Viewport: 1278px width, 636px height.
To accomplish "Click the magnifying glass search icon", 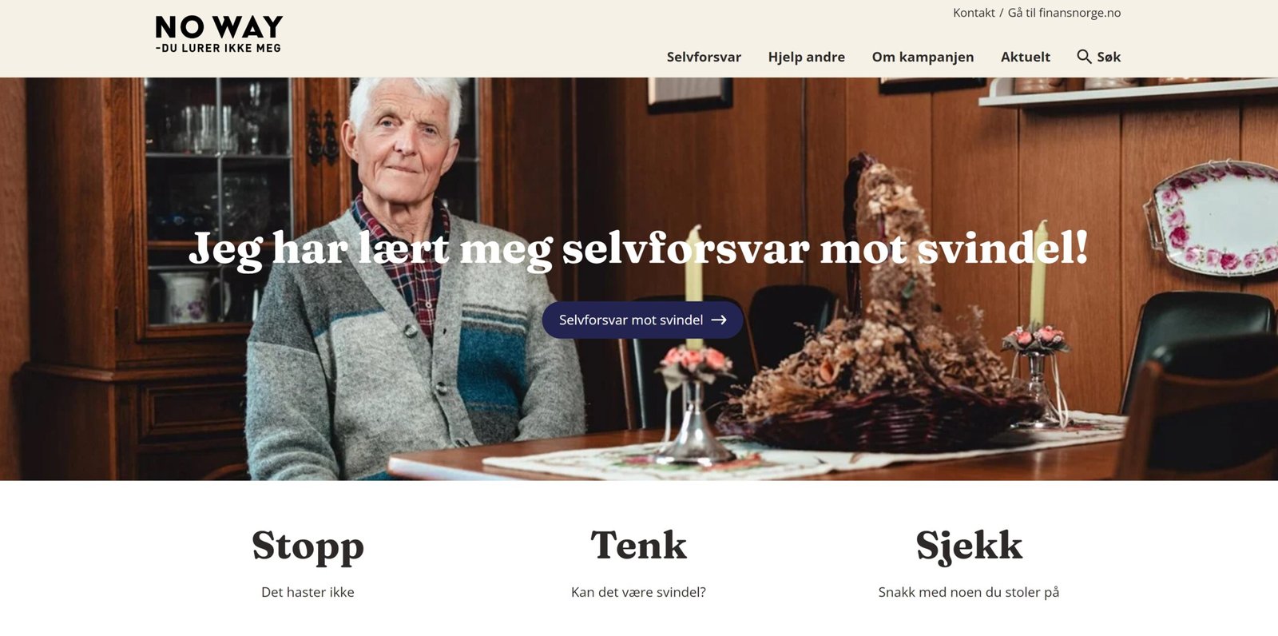I will [1084, 57].
